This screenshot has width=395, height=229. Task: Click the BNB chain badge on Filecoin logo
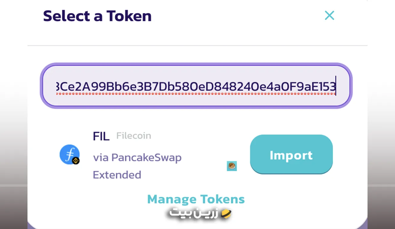tap(76, 161)
